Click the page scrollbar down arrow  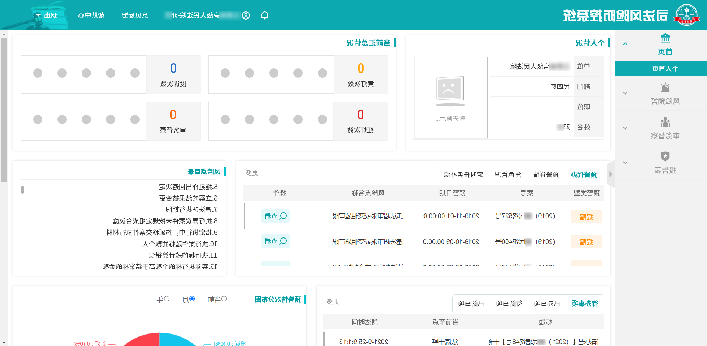click(4, 343)
